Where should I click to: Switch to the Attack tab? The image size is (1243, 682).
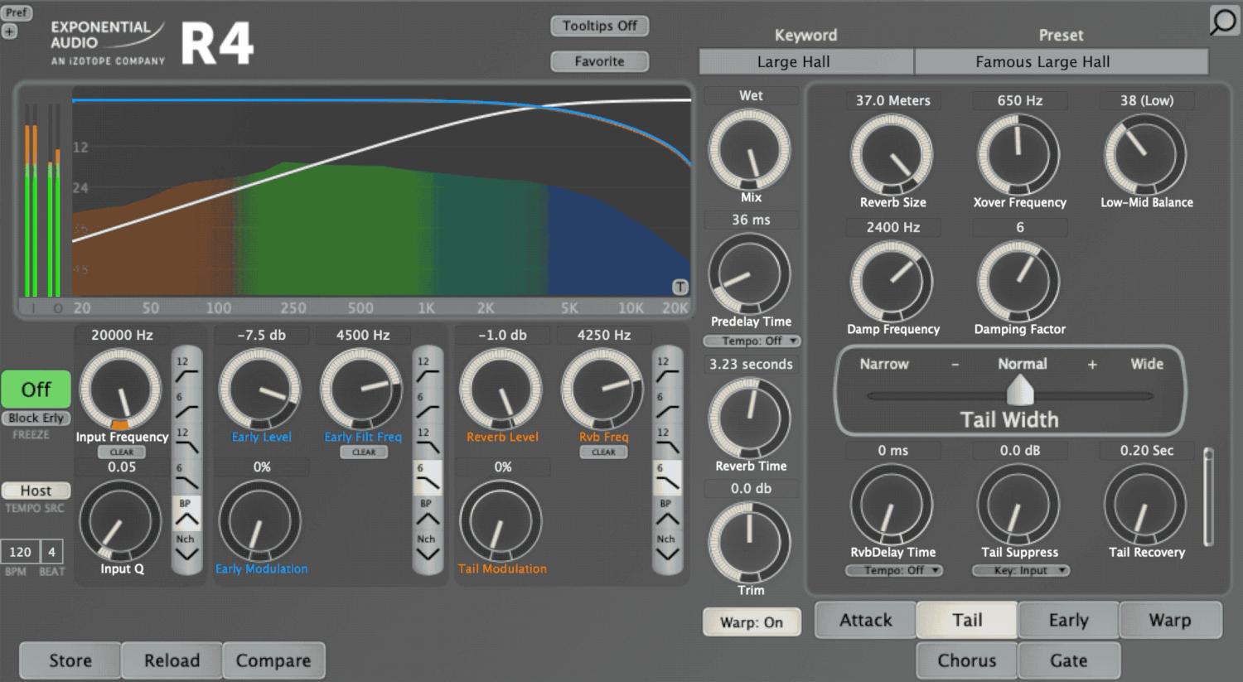point(866,620)
